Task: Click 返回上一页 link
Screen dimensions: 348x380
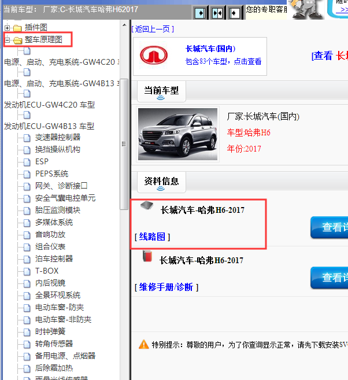Action: tap(153, 29)
